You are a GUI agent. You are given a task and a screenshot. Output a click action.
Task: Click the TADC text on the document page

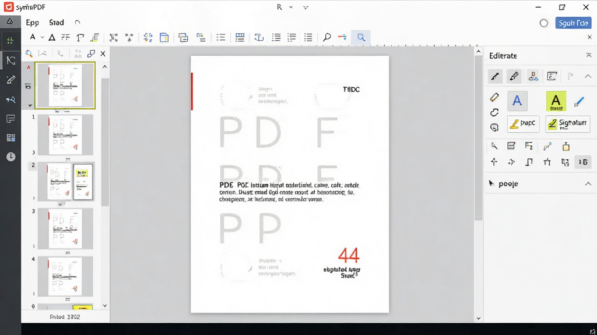[351, 89]
